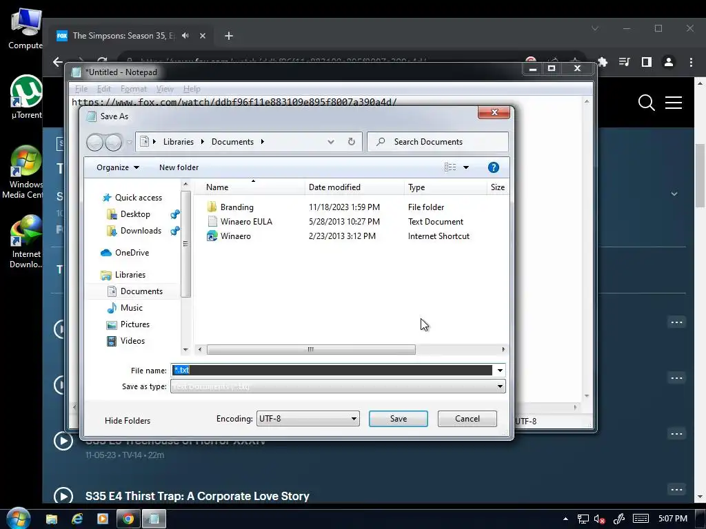Open Notepad Edit menu
Image resolution: width=706 pixels, height=529 pixels.
pyautogui.click(x=103, y=89)
